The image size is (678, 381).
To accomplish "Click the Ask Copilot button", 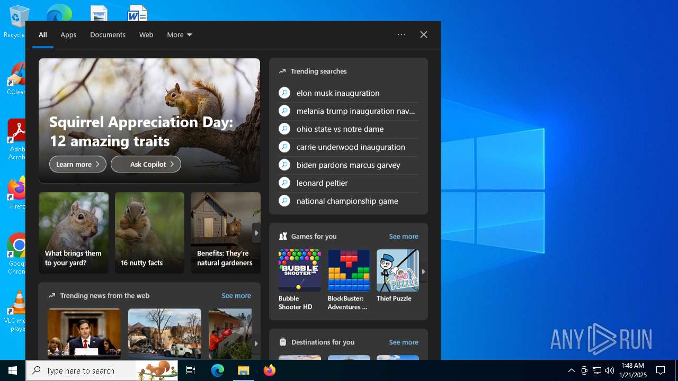I will (146, 165).
